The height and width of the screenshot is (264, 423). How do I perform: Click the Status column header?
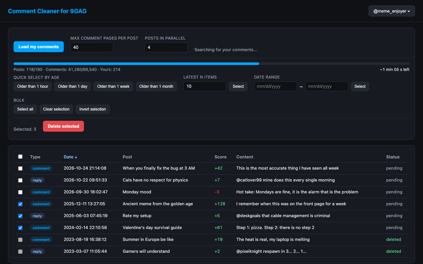tap(393, 157)
